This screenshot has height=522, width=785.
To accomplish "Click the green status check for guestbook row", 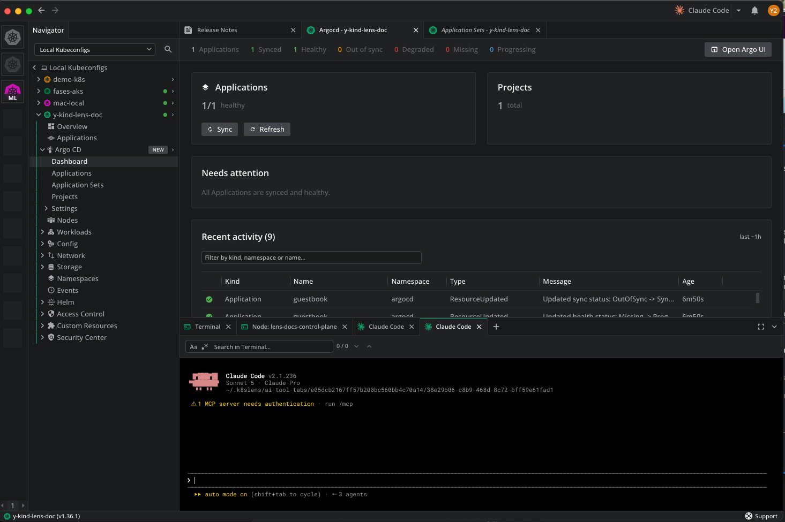I will click(x=209, y=299).
